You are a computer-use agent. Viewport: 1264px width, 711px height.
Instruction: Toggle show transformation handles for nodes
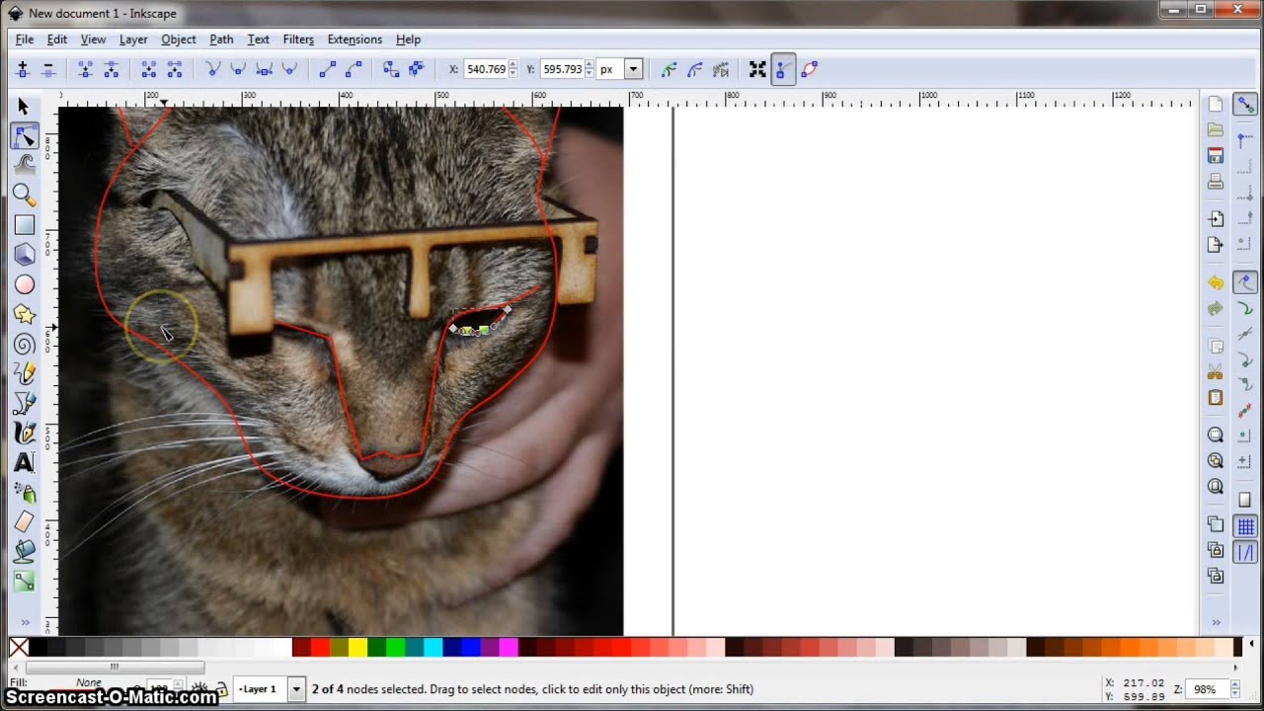[757, 69]
